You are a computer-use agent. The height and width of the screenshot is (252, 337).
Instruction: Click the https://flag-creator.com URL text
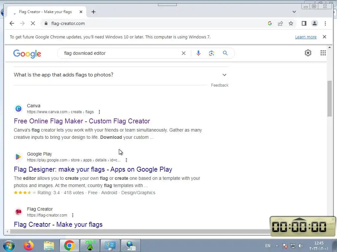pyautogui.click(x=47, y=215)
